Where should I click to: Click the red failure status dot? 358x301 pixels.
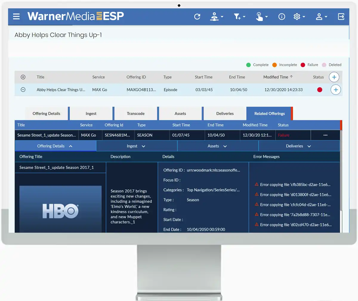pos(320,90)
